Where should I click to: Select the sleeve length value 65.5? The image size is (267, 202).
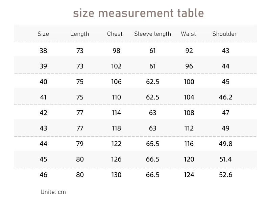(152, 144)
